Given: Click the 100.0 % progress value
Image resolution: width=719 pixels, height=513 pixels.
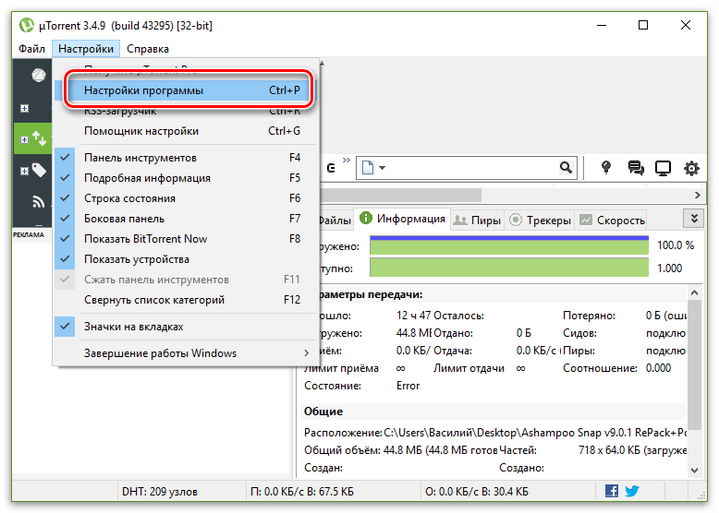Looking at the screenshot, I should pyautogui.click(x=676, y=245).
